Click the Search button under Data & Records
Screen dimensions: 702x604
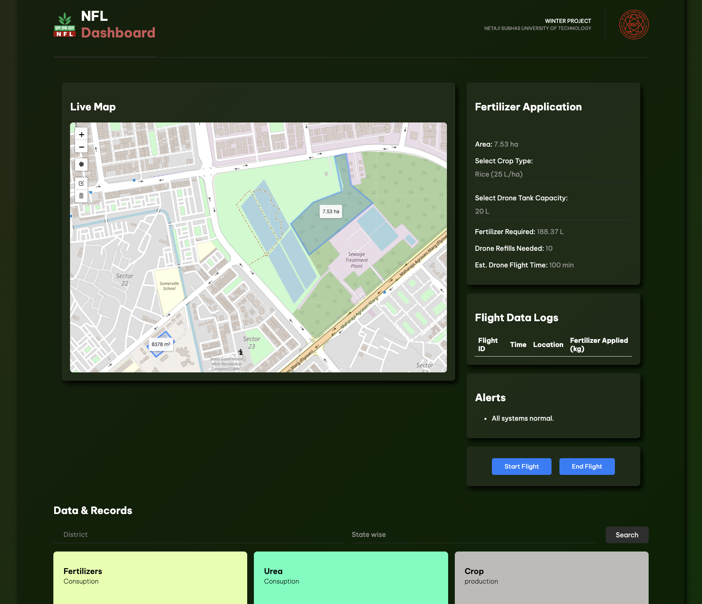627,534
